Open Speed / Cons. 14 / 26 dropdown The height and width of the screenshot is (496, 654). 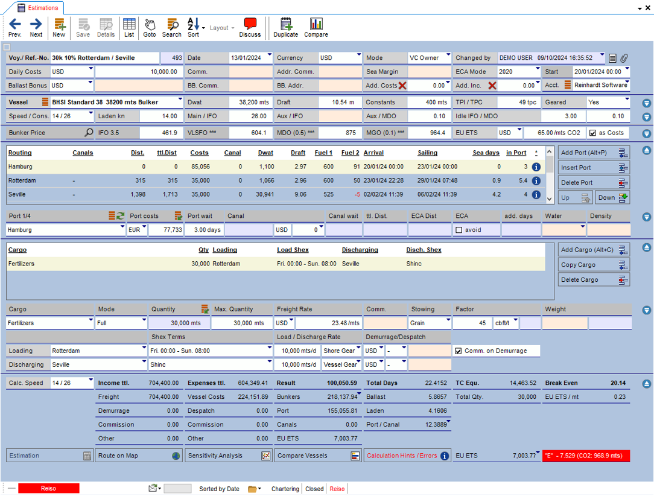pyautogui.click(x=90, y=113)
